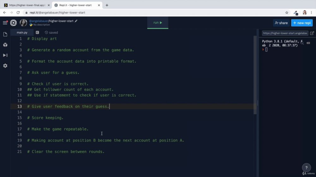The image size is (316, 177).
Task: Open the angelabauer profile avatar
Action: (23, 23)
